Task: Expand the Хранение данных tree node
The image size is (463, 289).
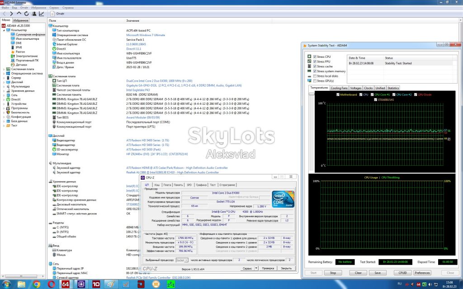Action: [4, 91]
